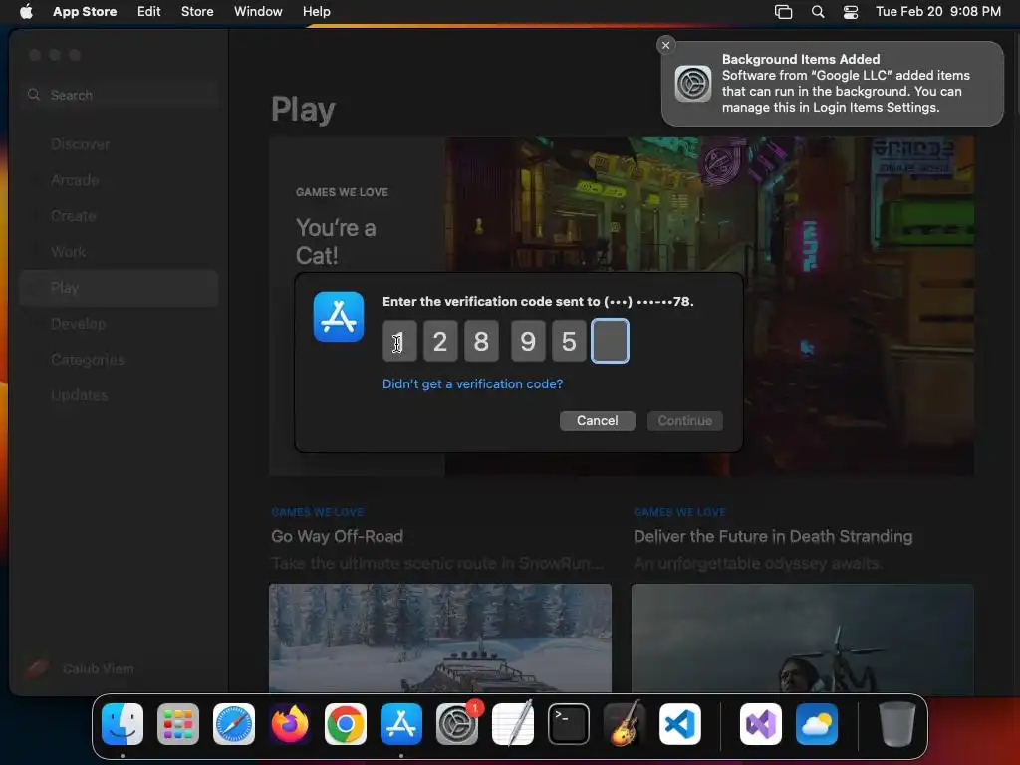Open Stage Manager icon in menu bar
The image size is (1020, 765).
tap(783, 12)
